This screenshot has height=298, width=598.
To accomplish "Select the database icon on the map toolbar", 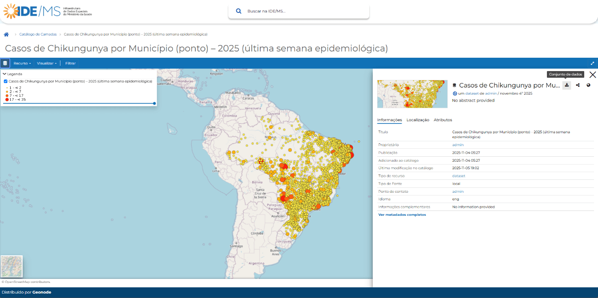I will (5, 63).
